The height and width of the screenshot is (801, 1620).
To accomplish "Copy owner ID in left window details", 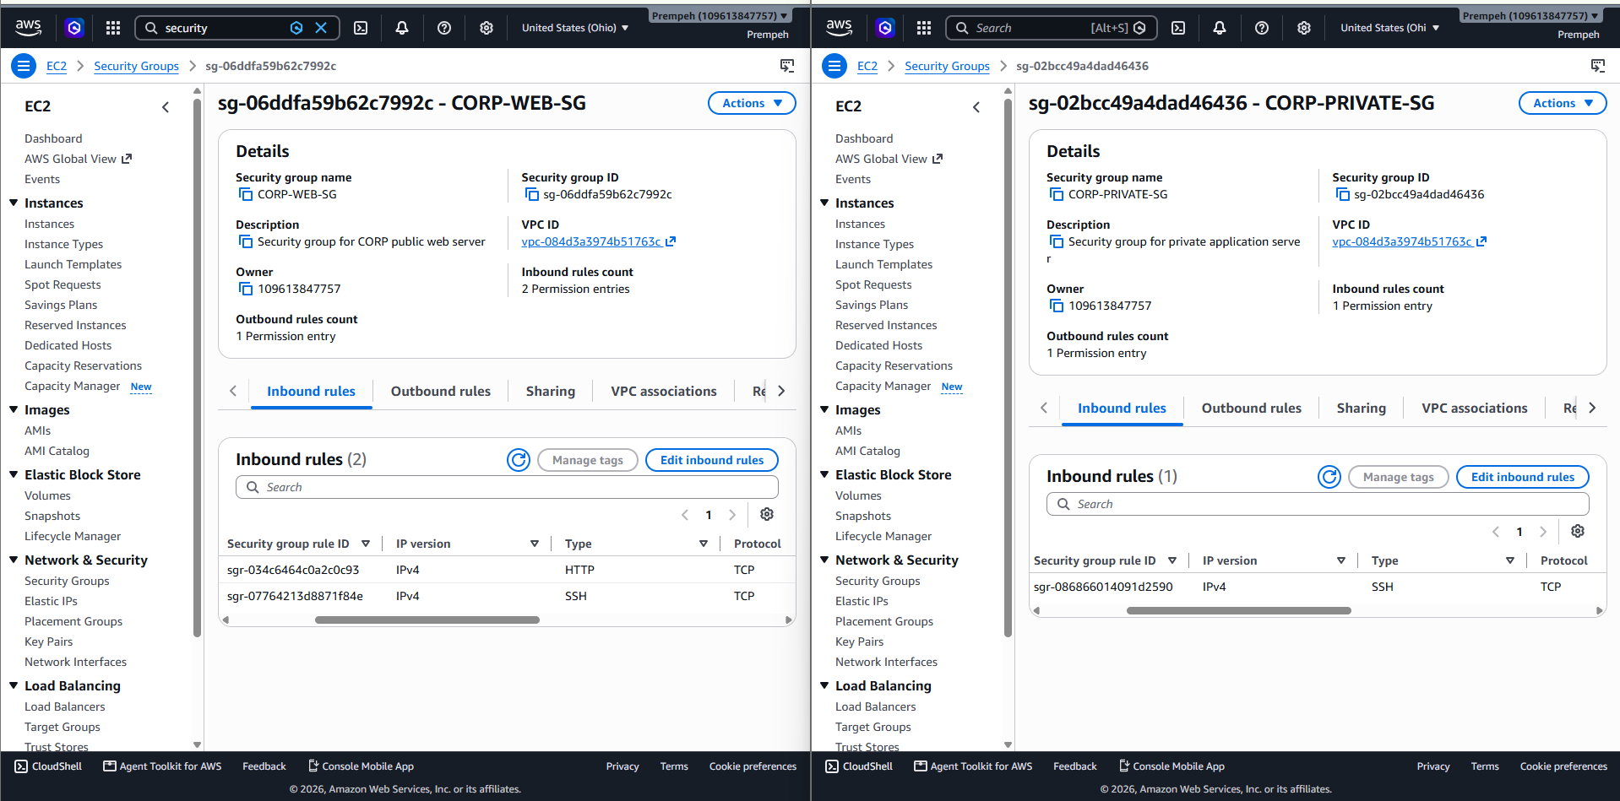I will coord(246,289).
